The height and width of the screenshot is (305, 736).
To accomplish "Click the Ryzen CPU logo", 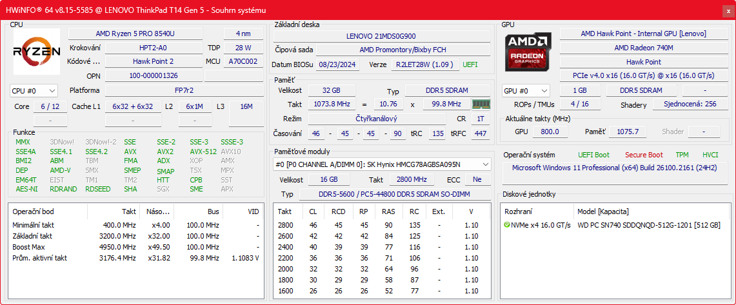I will [37, 52].
